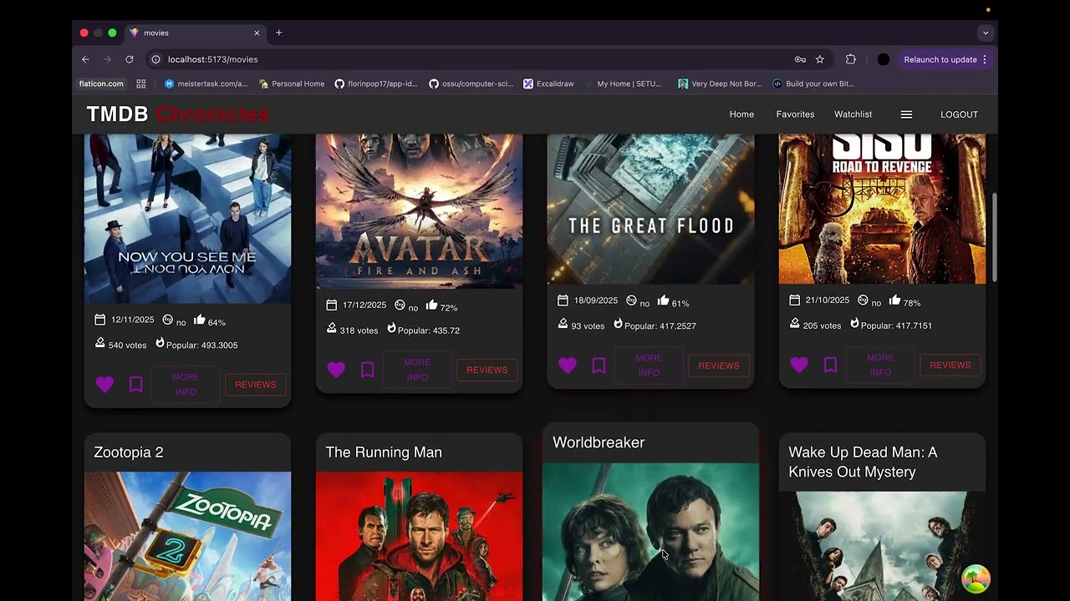Image resolution: width=1070 pixels, height=601 pixels.
Task: Open My Home SETU bookmark
Action: [623, 83]
